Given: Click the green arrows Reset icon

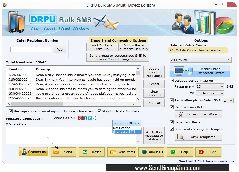Looking at the screenshot, I should (85, 152).
